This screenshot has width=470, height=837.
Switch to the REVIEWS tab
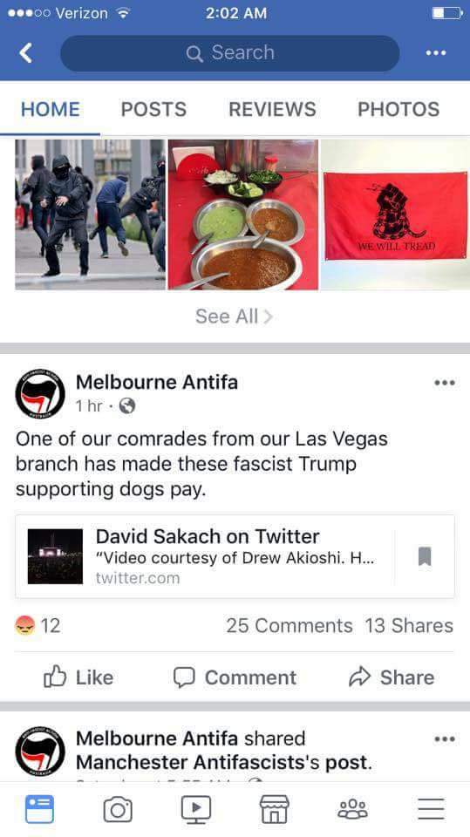272,109
